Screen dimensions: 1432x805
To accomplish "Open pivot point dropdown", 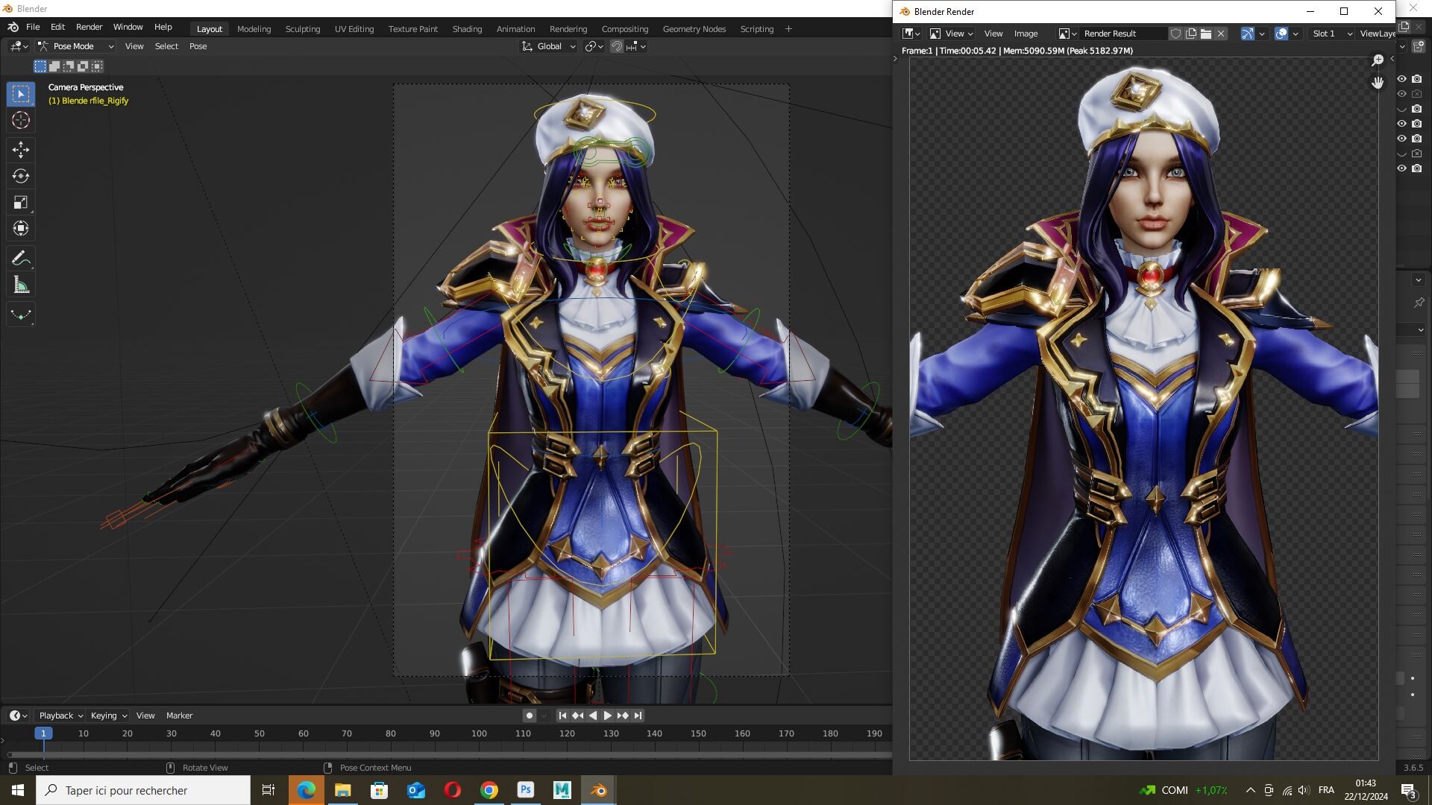I will [594, 46].
